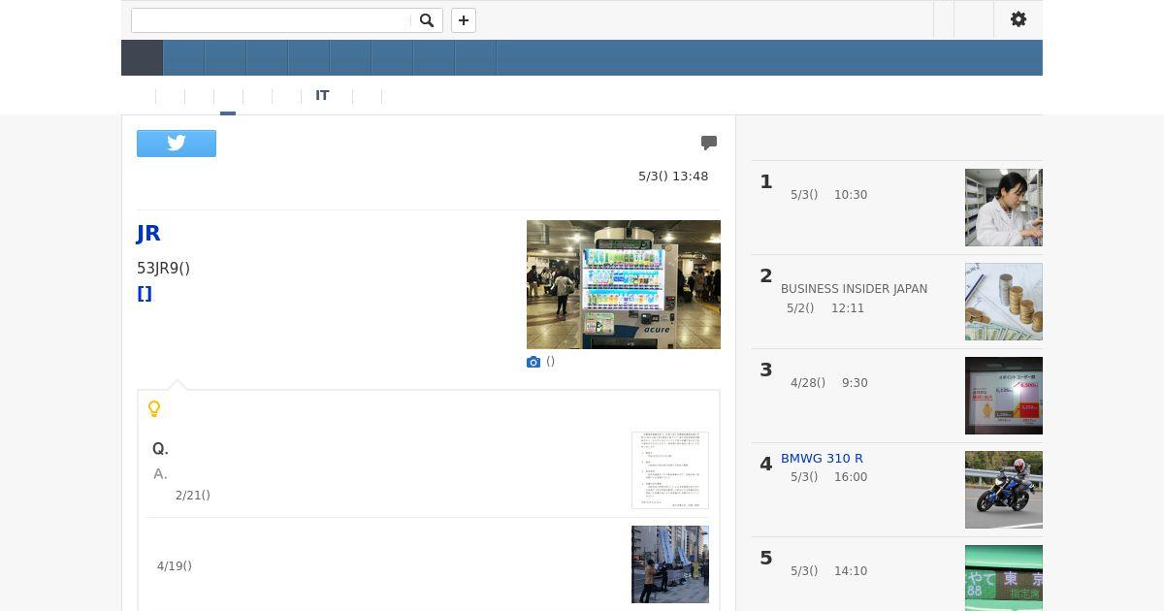Open ranking 2 coins thumbnail
Viewport: 1164px width, 611px height.
[1004, 302]
